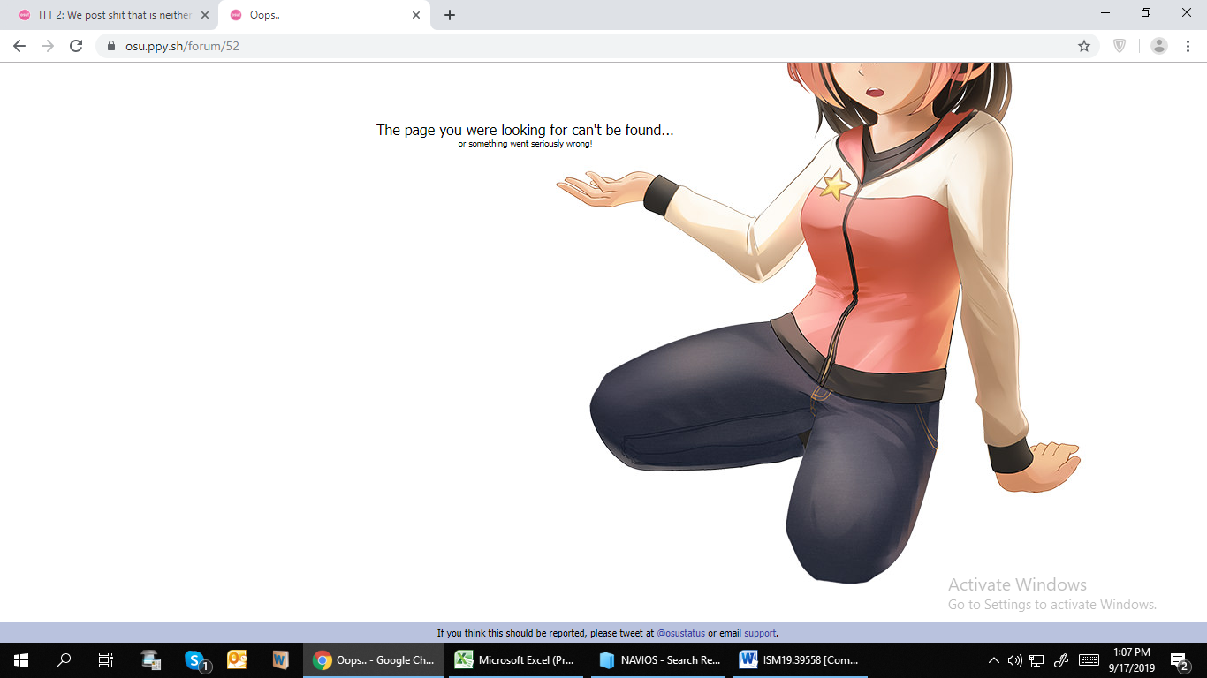Open Windows taskbar search
Image resolution: width=1207 pixels, height=678 pixels.
tap(64, 659)
